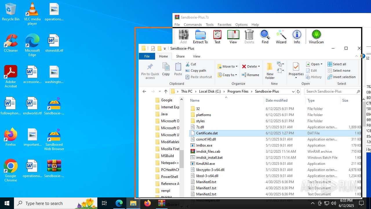Refresh the Sandboxie-Plus folder view
This screenshot has width=371, height=209.
[x=298, y=91]
